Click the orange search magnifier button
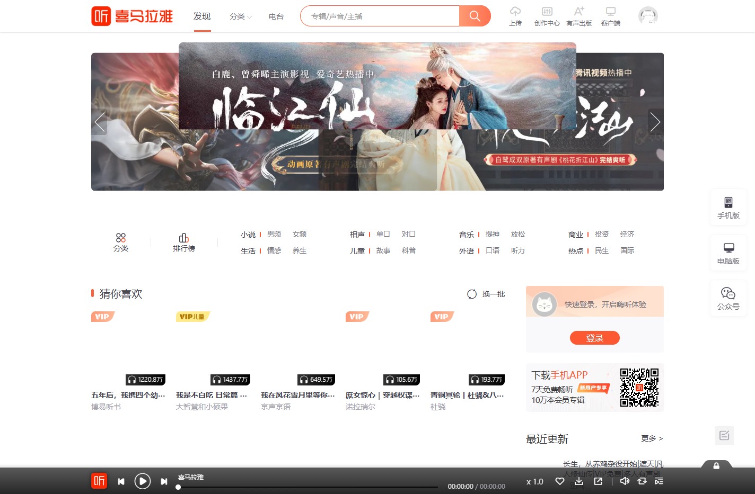This screenshot has height=494, width=755. point(475,16)
